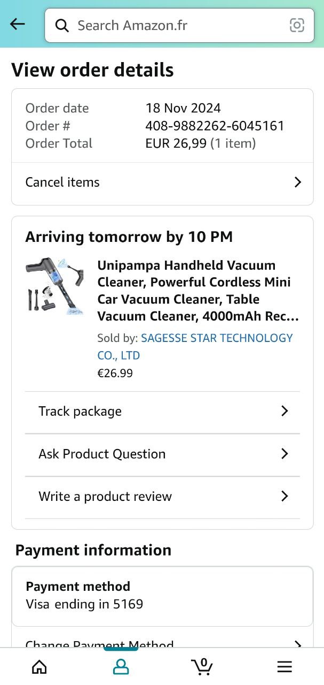Expand Ask Product Question chevron
Viewport: 324px width, 685px height.
click(285, 454)
